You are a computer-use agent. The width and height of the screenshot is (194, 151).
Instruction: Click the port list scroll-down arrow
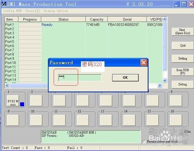[x=165, y=80]
